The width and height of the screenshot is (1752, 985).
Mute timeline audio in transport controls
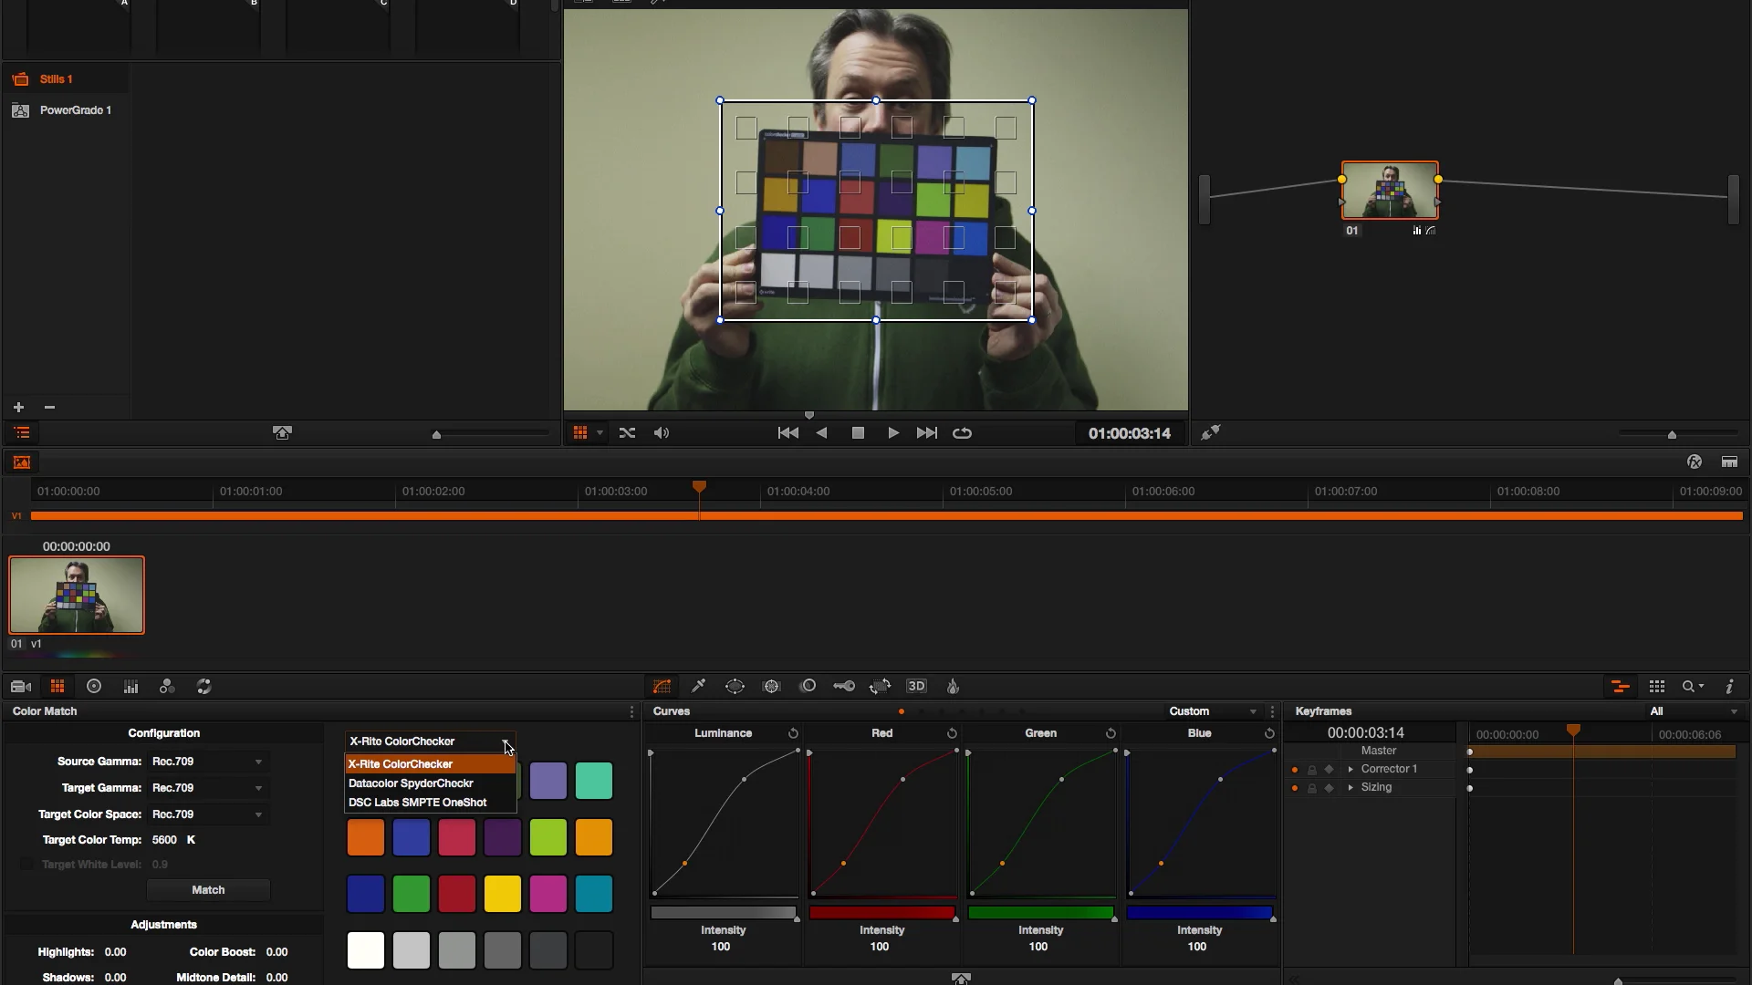662,432
